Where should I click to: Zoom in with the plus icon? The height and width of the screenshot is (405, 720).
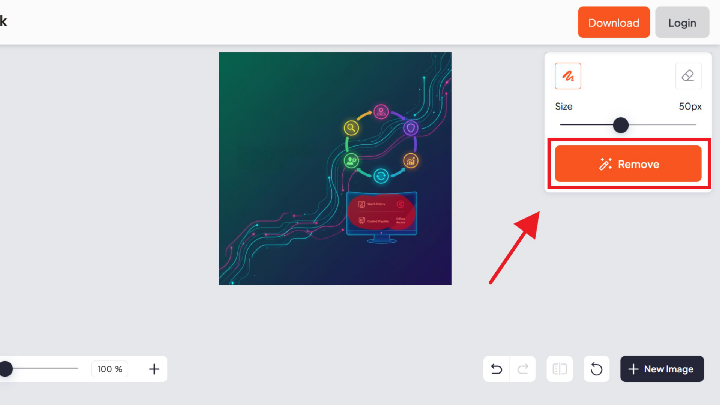coord(154,369)
